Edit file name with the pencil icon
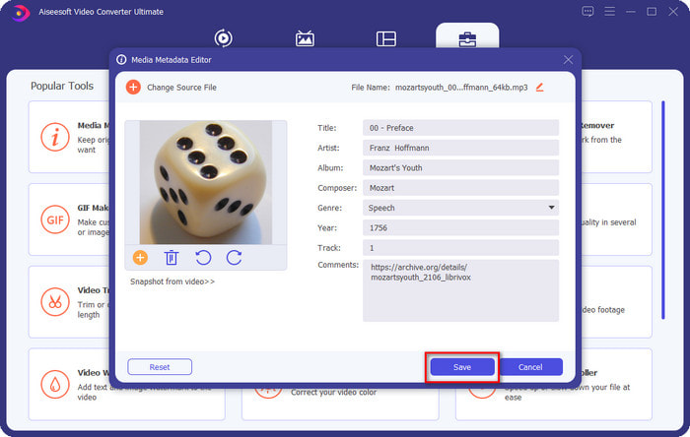Screen dimensions: 690x437 (540, 88)
